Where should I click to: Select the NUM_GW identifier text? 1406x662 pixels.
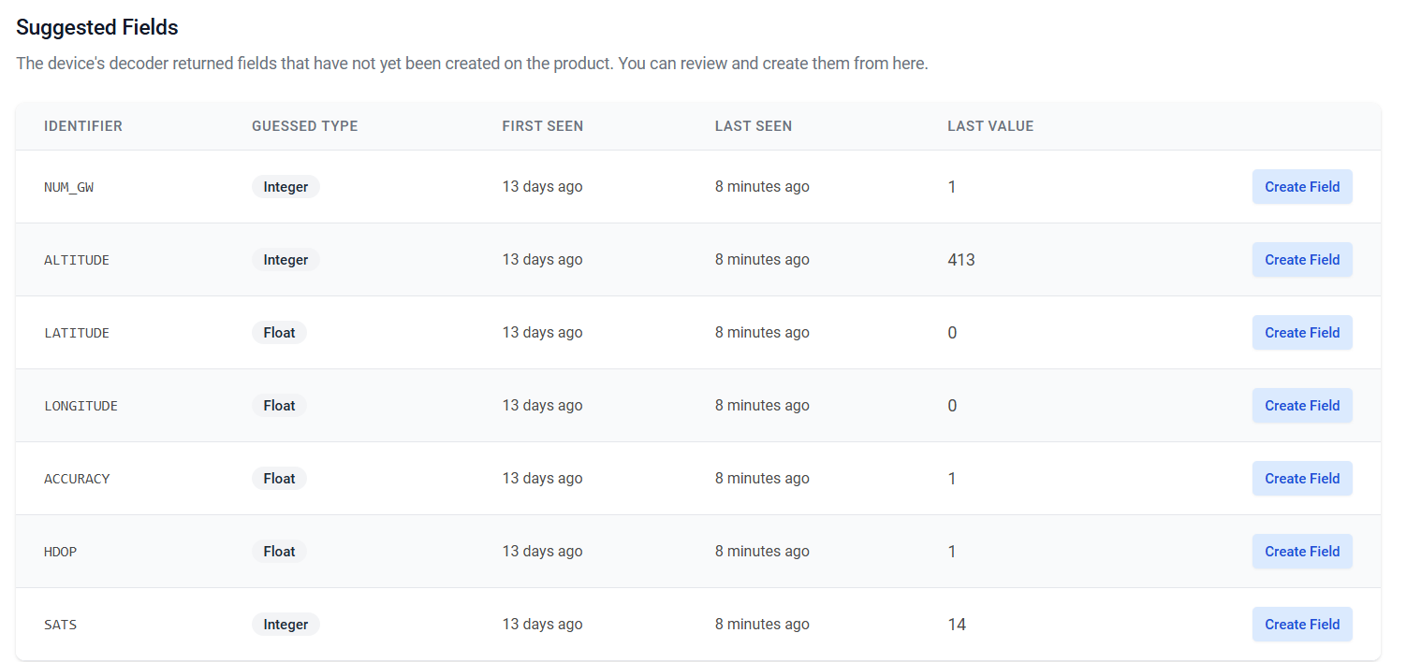[68, 187]
